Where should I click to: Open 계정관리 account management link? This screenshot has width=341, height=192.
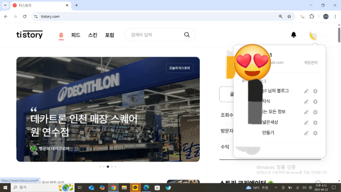tap(311, 63)
